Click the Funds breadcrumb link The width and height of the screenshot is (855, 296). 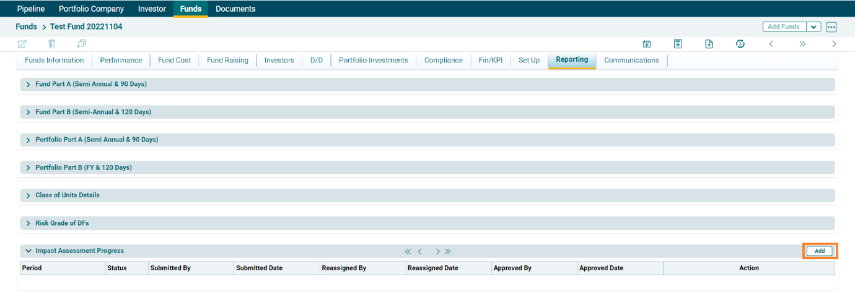pyautogui.click(x=26, y=27)
